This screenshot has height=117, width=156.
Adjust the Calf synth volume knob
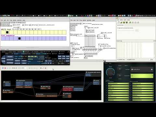click(110, 72)
